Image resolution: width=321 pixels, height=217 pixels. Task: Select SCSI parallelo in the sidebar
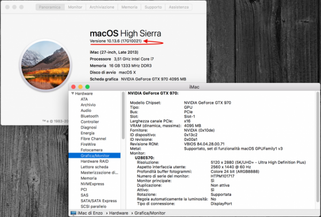point(93,206)
